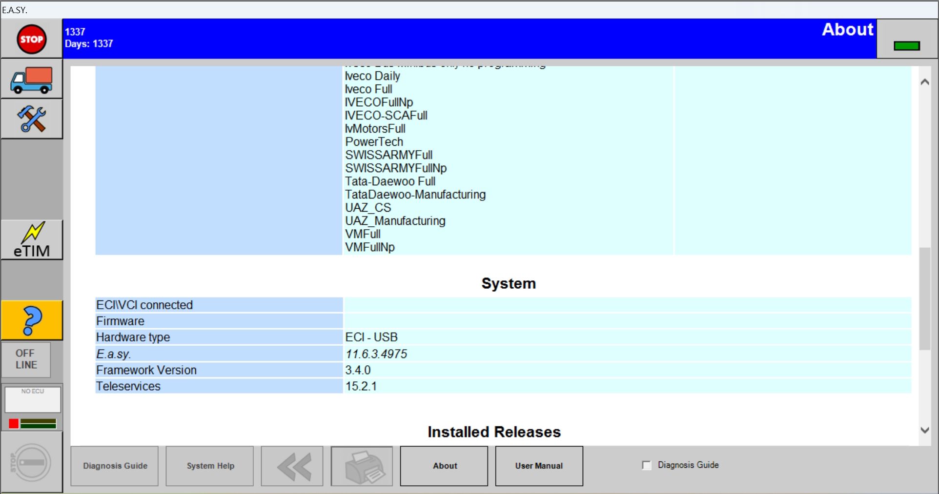Select VMFull from the installed list

click(362, 234)
